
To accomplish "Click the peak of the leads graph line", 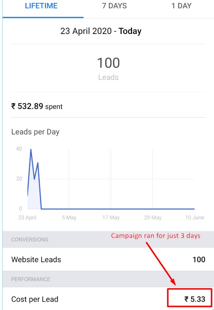I will pos(31,150).
